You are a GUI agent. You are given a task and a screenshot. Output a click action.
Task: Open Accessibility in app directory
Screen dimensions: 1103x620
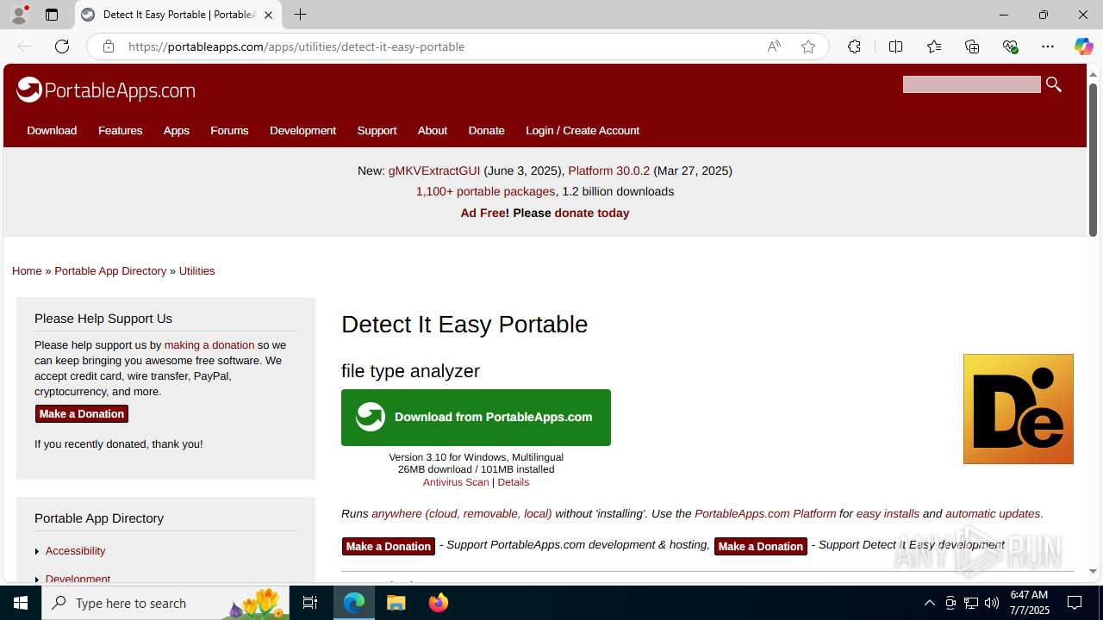(75, 550)
